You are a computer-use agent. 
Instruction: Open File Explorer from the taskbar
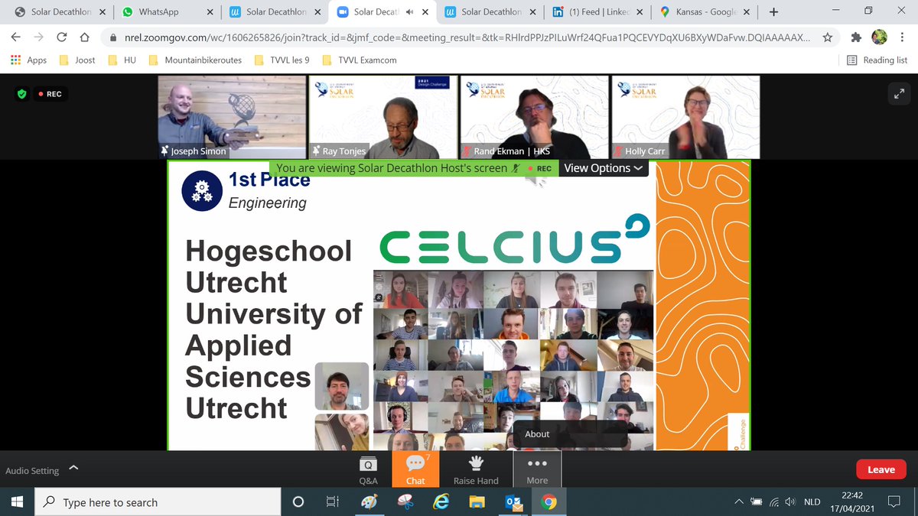pos(477,502)
